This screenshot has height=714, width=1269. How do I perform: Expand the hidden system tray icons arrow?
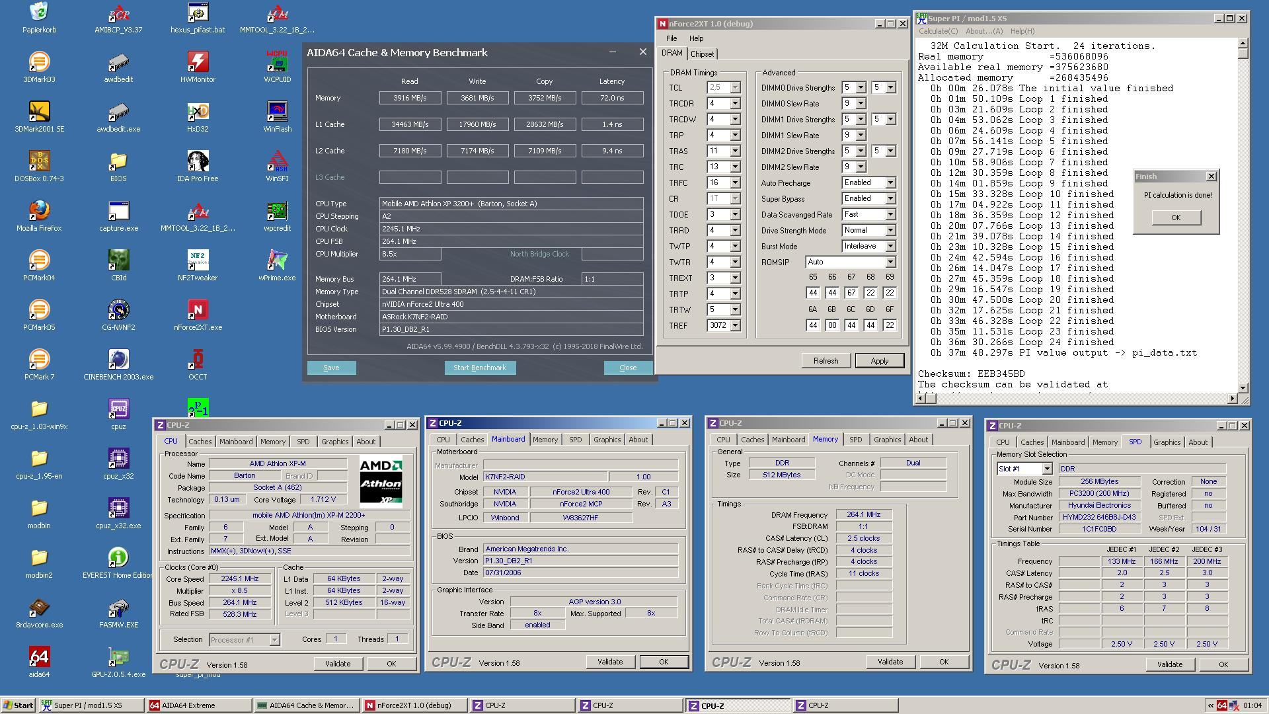1210,705
